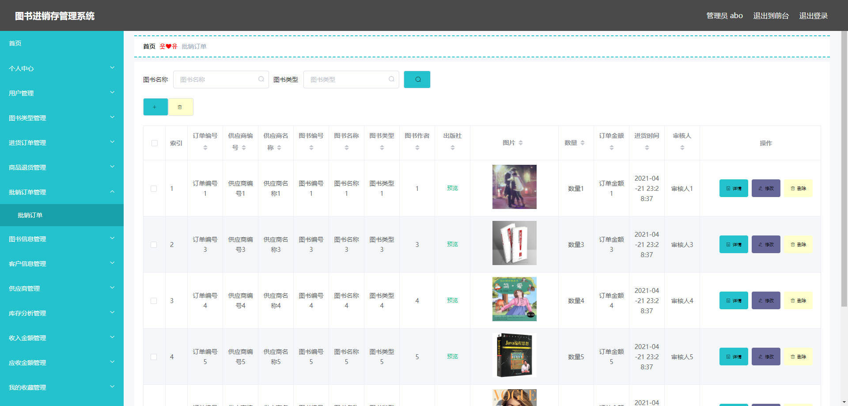The height and width of the screenshot is (406, 848).
Task: Sort table by 进货时间 column
Action: (x=647, y=148)
